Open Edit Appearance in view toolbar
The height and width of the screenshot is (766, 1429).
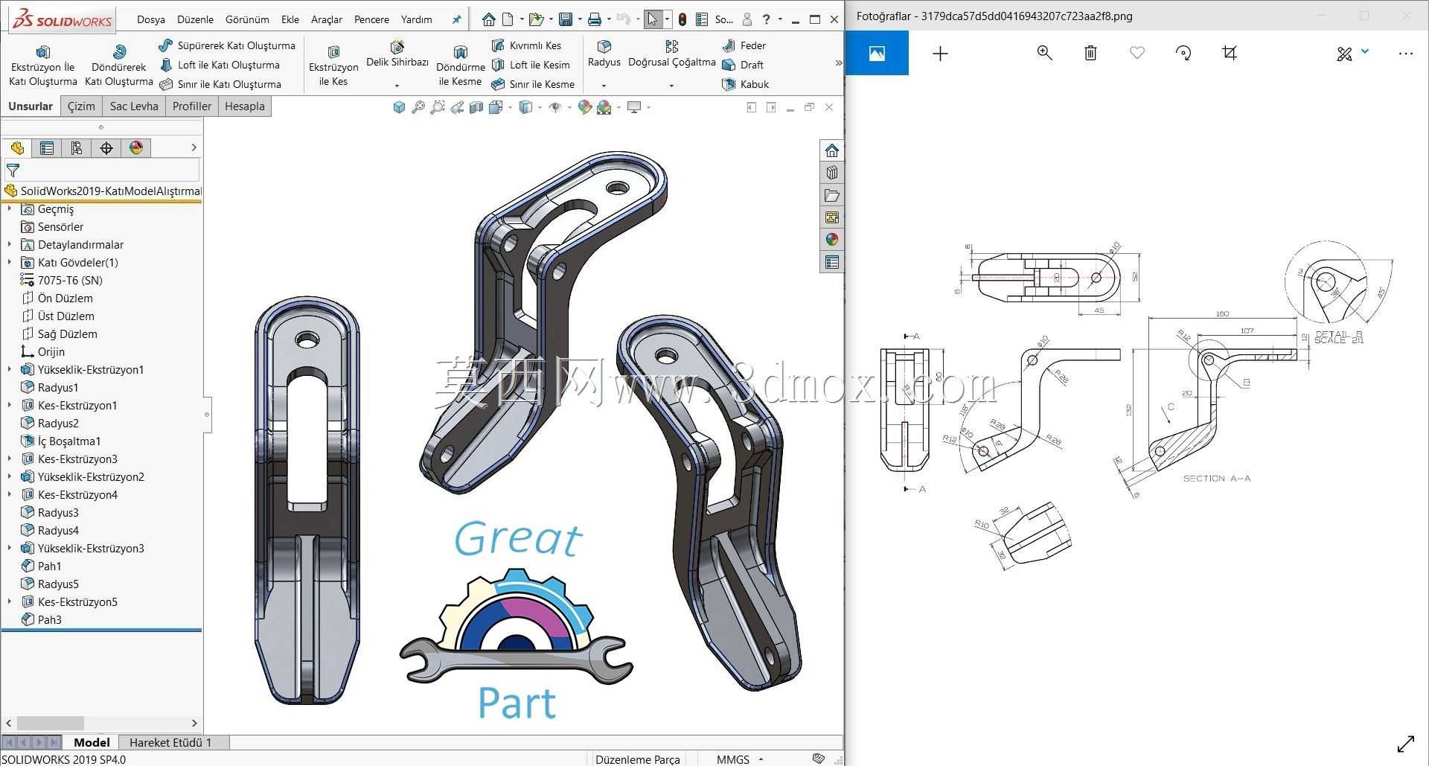(585, 107)
